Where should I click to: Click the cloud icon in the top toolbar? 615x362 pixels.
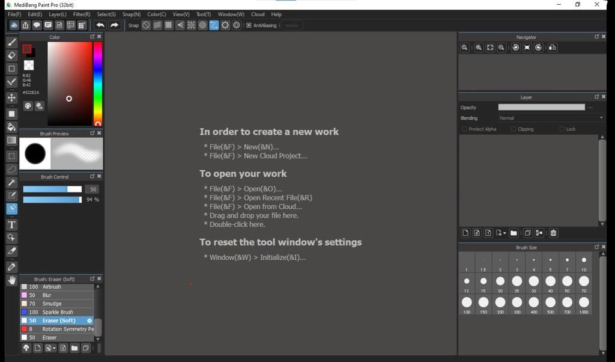[14, 25]
